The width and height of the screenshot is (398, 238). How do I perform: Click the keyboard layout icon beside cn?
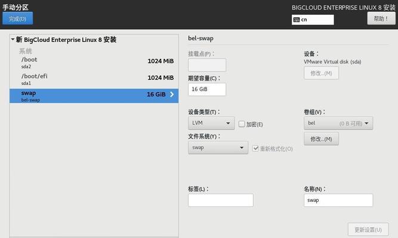click(297, 20)
